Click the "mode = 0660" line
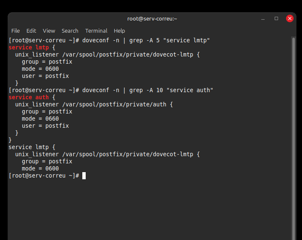Image resolution: width=302 pixels, height=240 pixels. coord(40,119)
